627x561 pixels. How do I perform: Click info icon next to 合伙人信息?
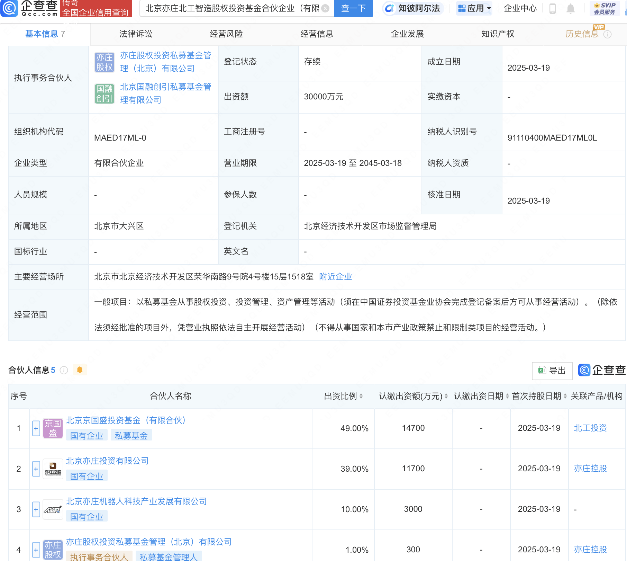64,370
